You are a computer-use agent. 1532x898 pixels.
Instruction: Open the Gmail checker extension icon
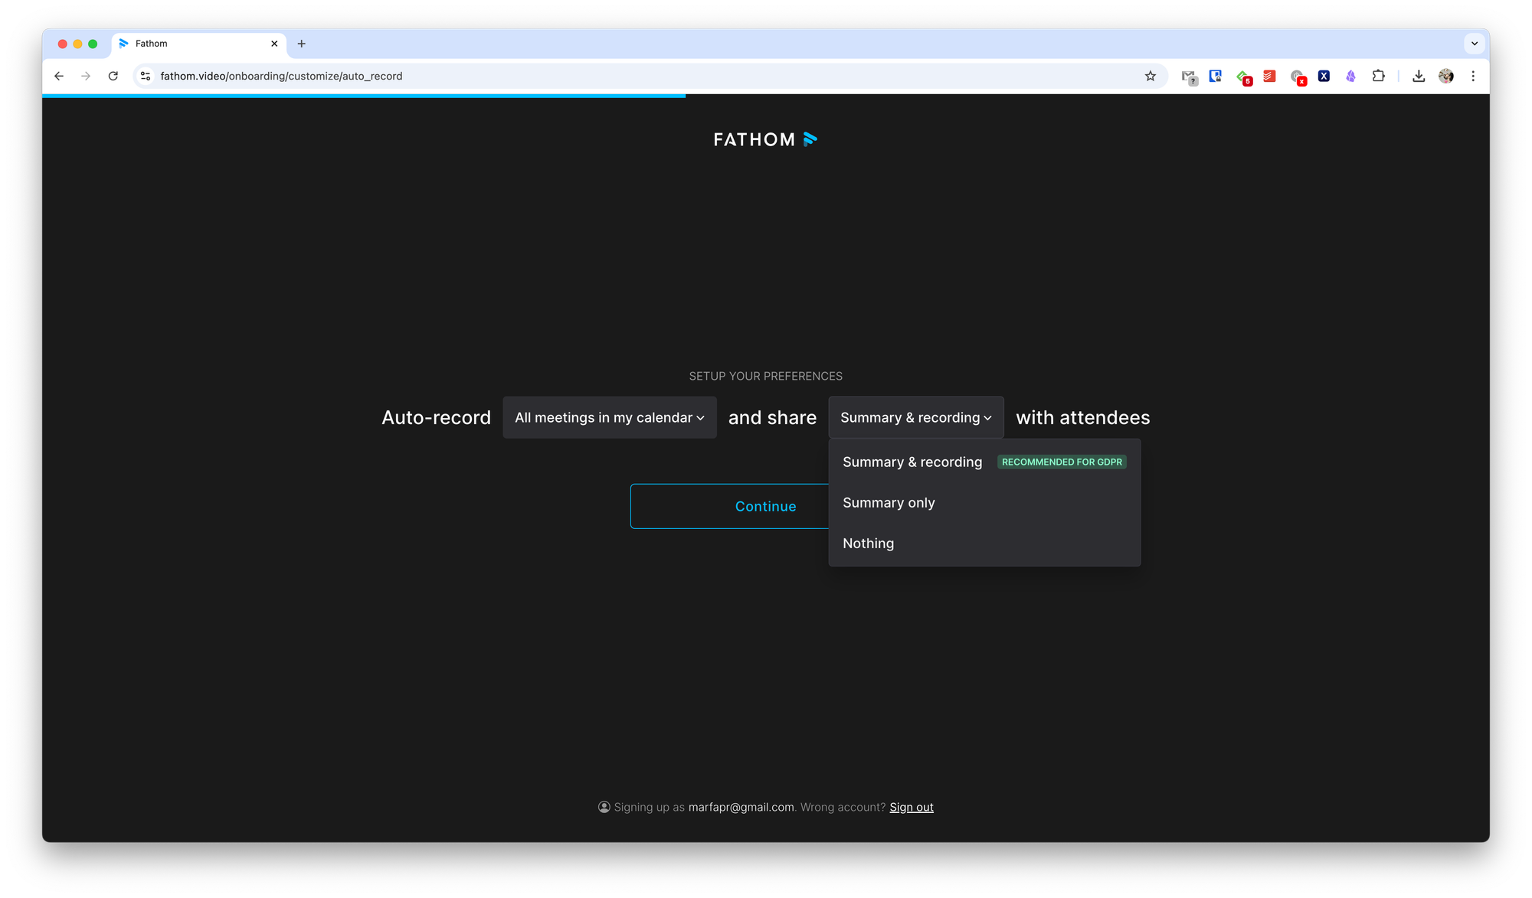1189,77
